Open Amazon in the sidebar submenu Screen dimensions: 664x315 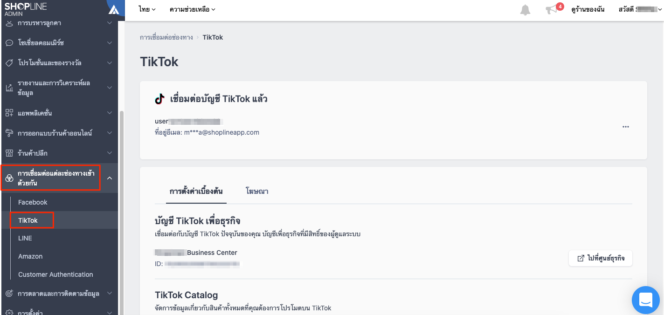click(30, 256)
